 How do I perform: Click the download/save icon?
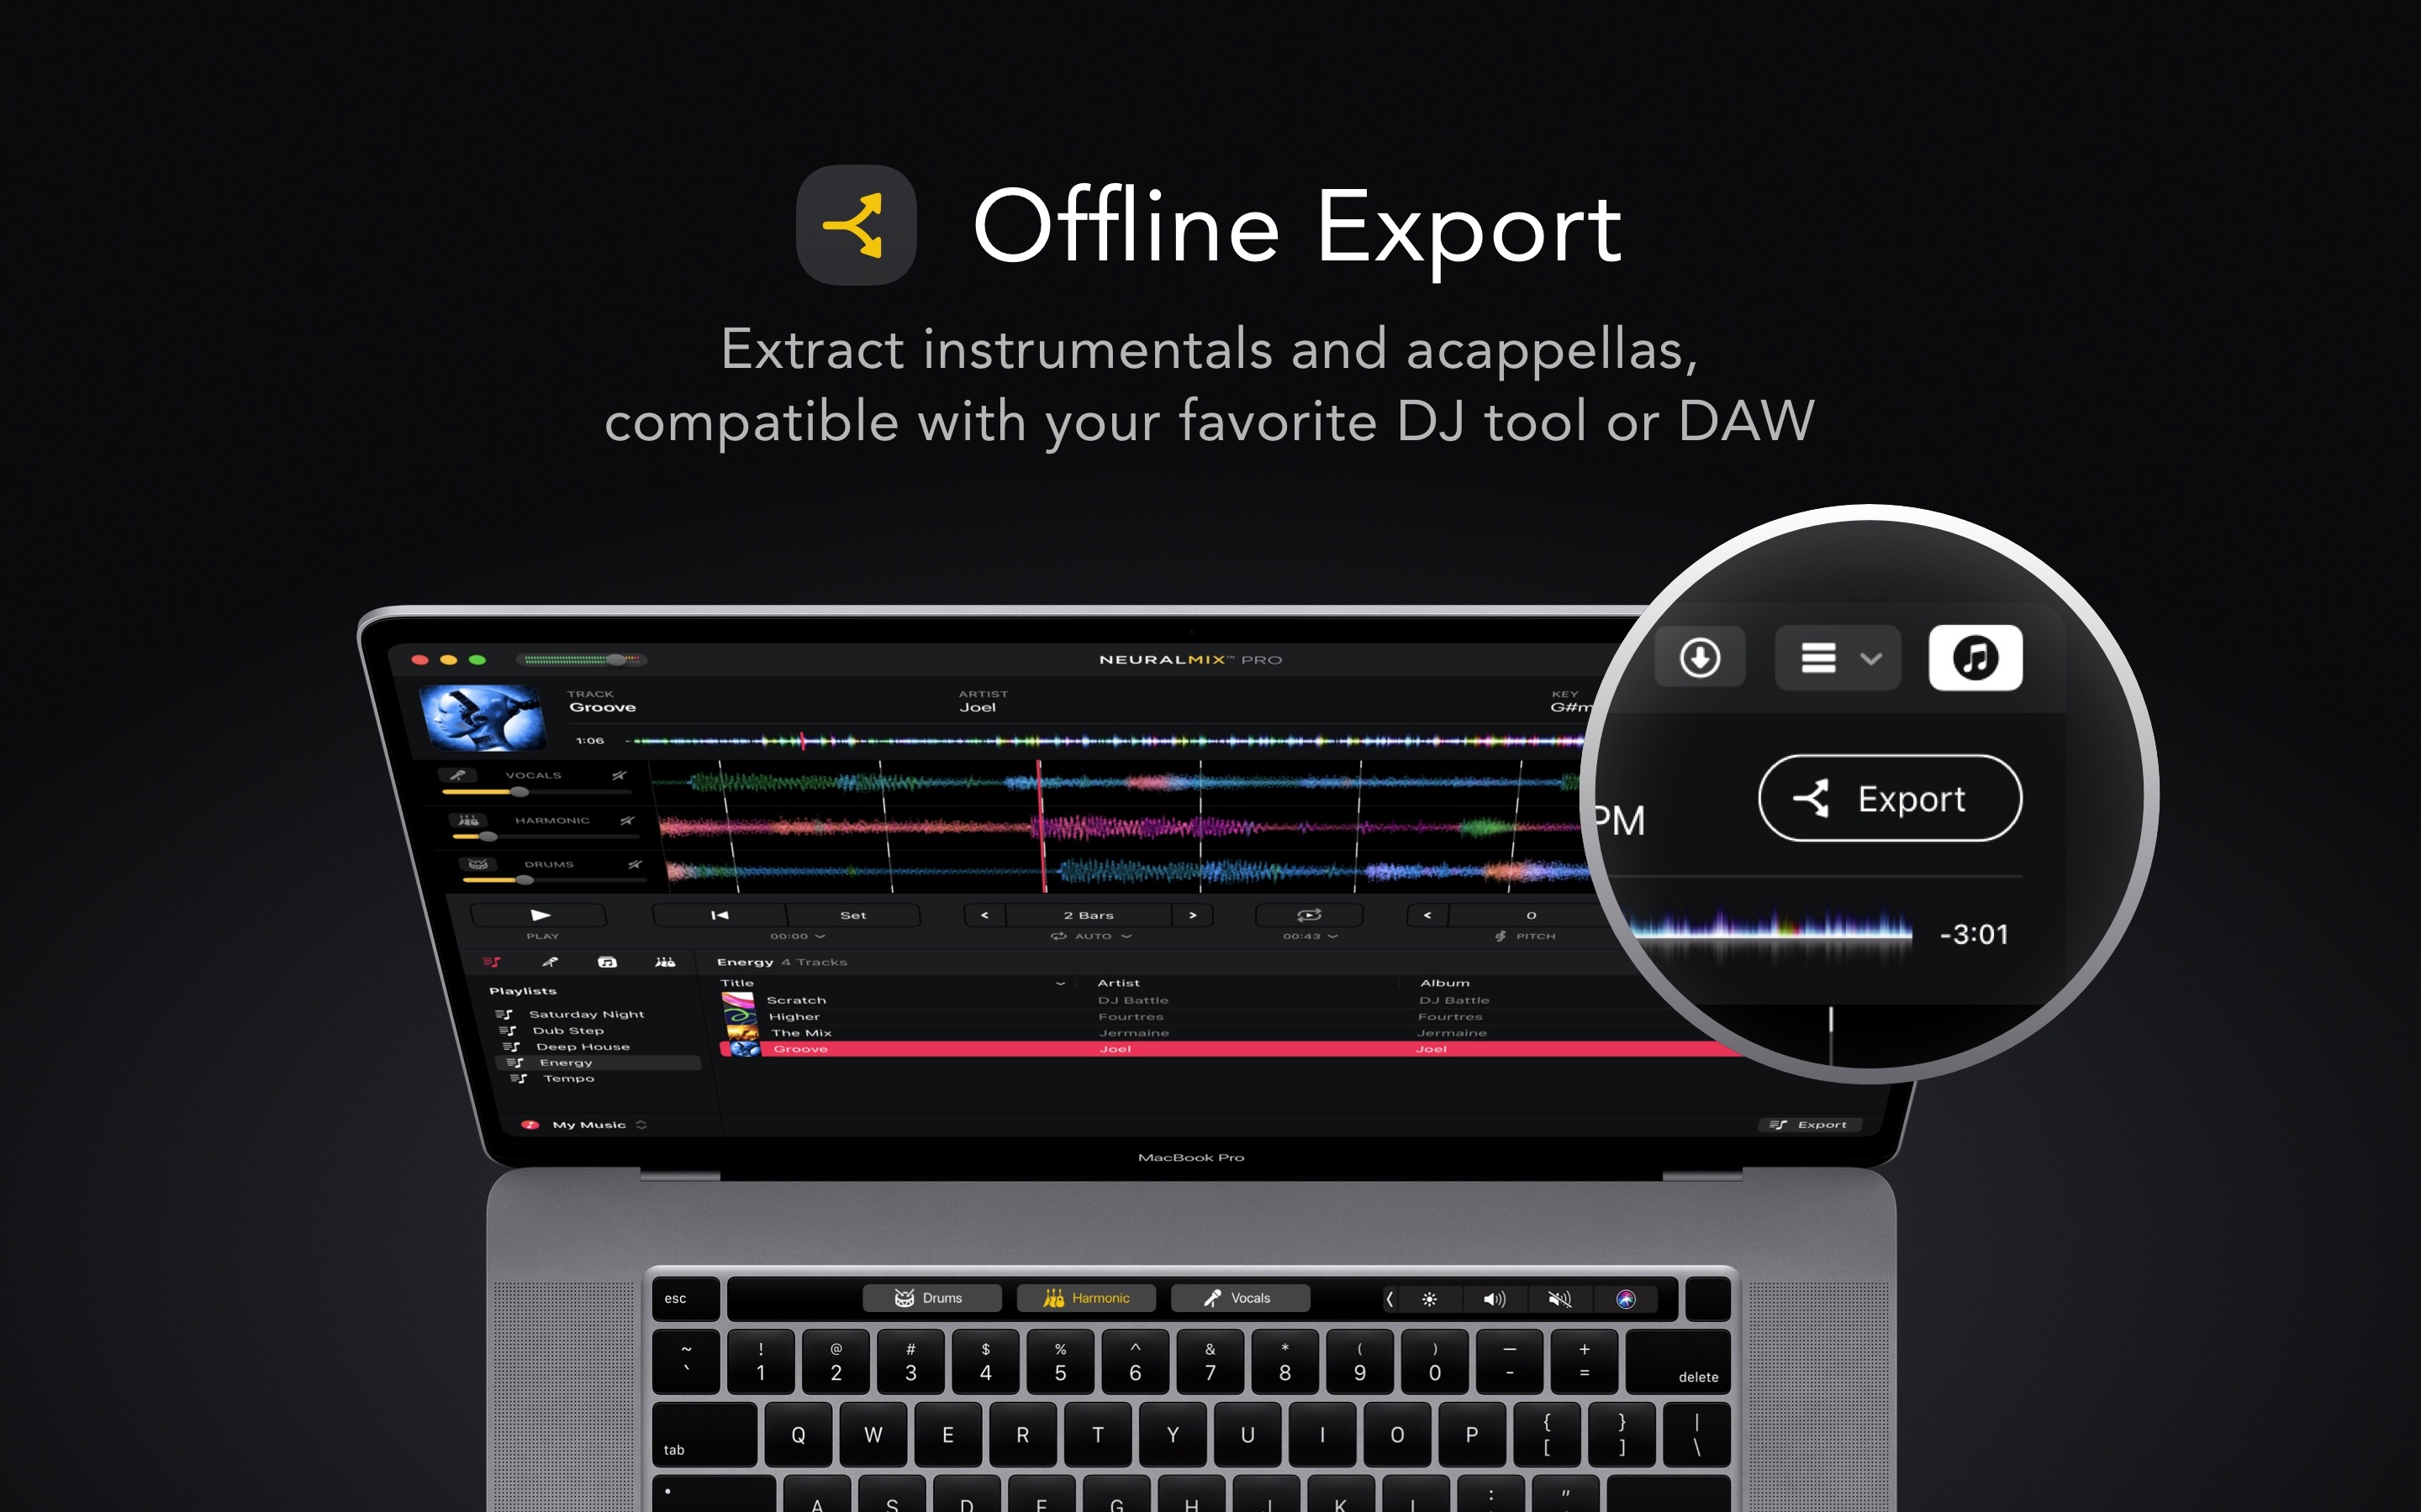pyautogui.click(x=1698, y=657)
